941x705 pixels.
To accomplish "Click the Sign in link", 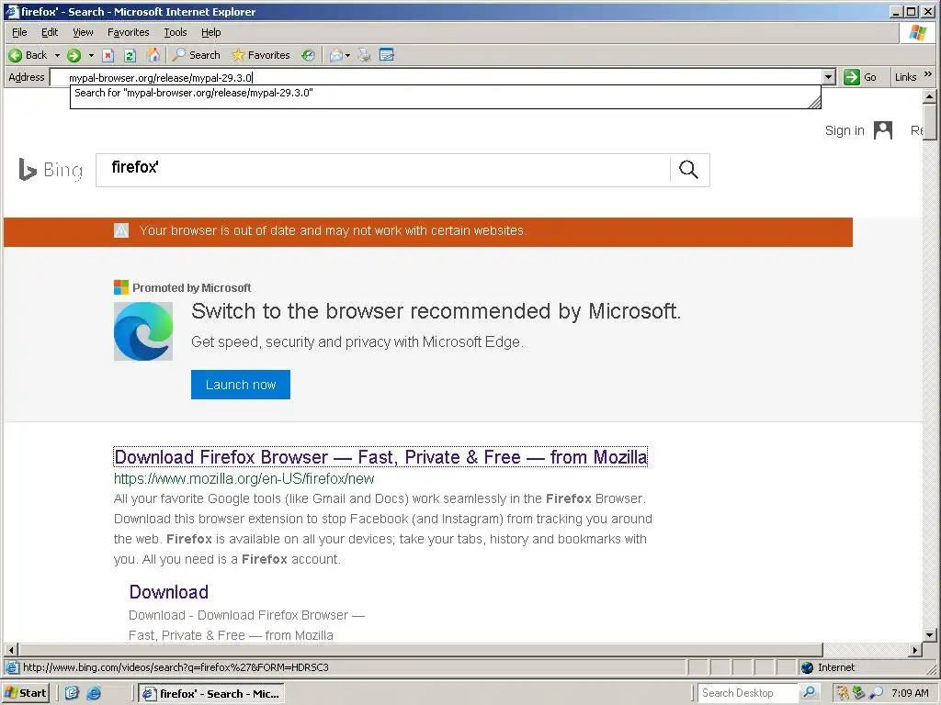I will tap(845, 130).
